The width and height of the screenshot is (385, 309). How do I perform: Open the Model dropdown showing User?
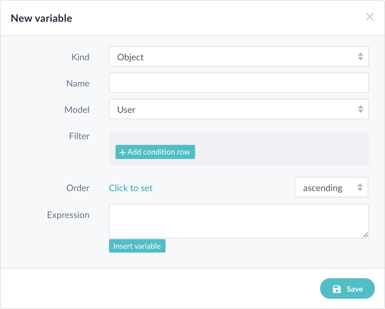238,109
